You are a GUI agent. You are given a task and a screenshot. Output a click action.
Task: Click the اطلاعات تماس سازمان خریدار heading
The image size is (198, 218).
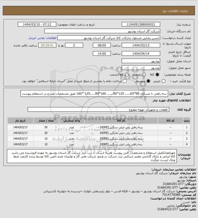173,170
